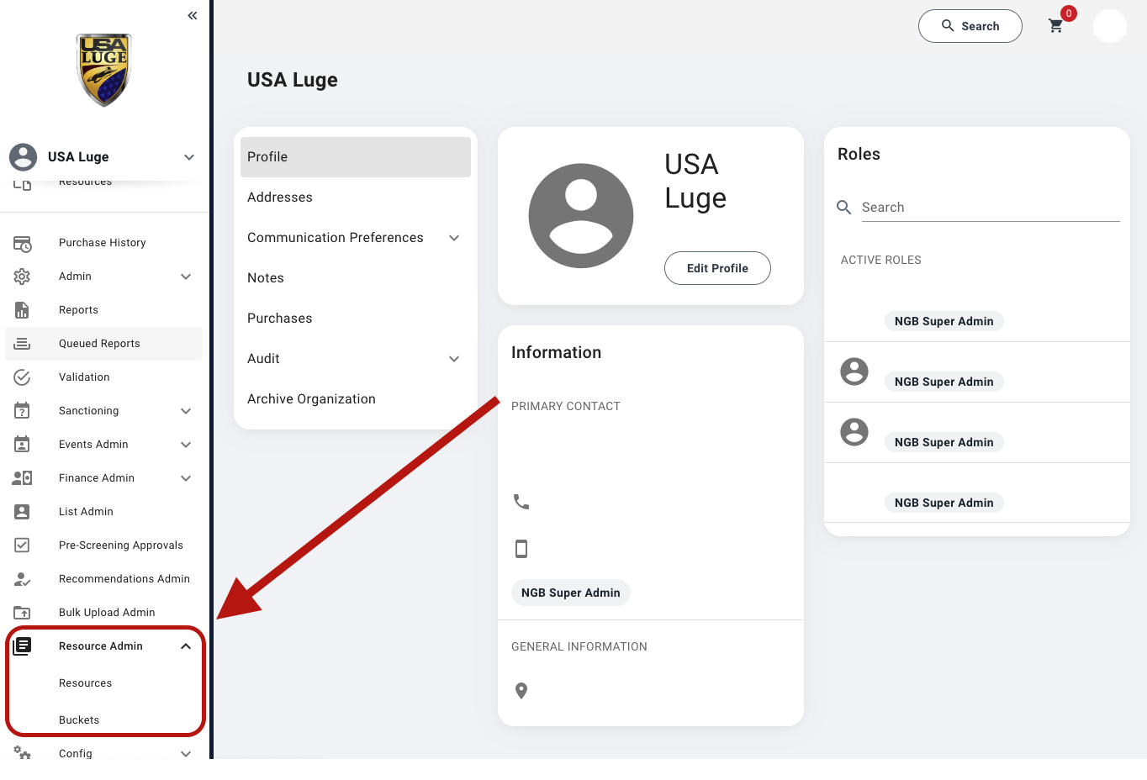This screenshot has height=780, width=1147.
Task: Open the Validation link
Action: click(84, 377)
